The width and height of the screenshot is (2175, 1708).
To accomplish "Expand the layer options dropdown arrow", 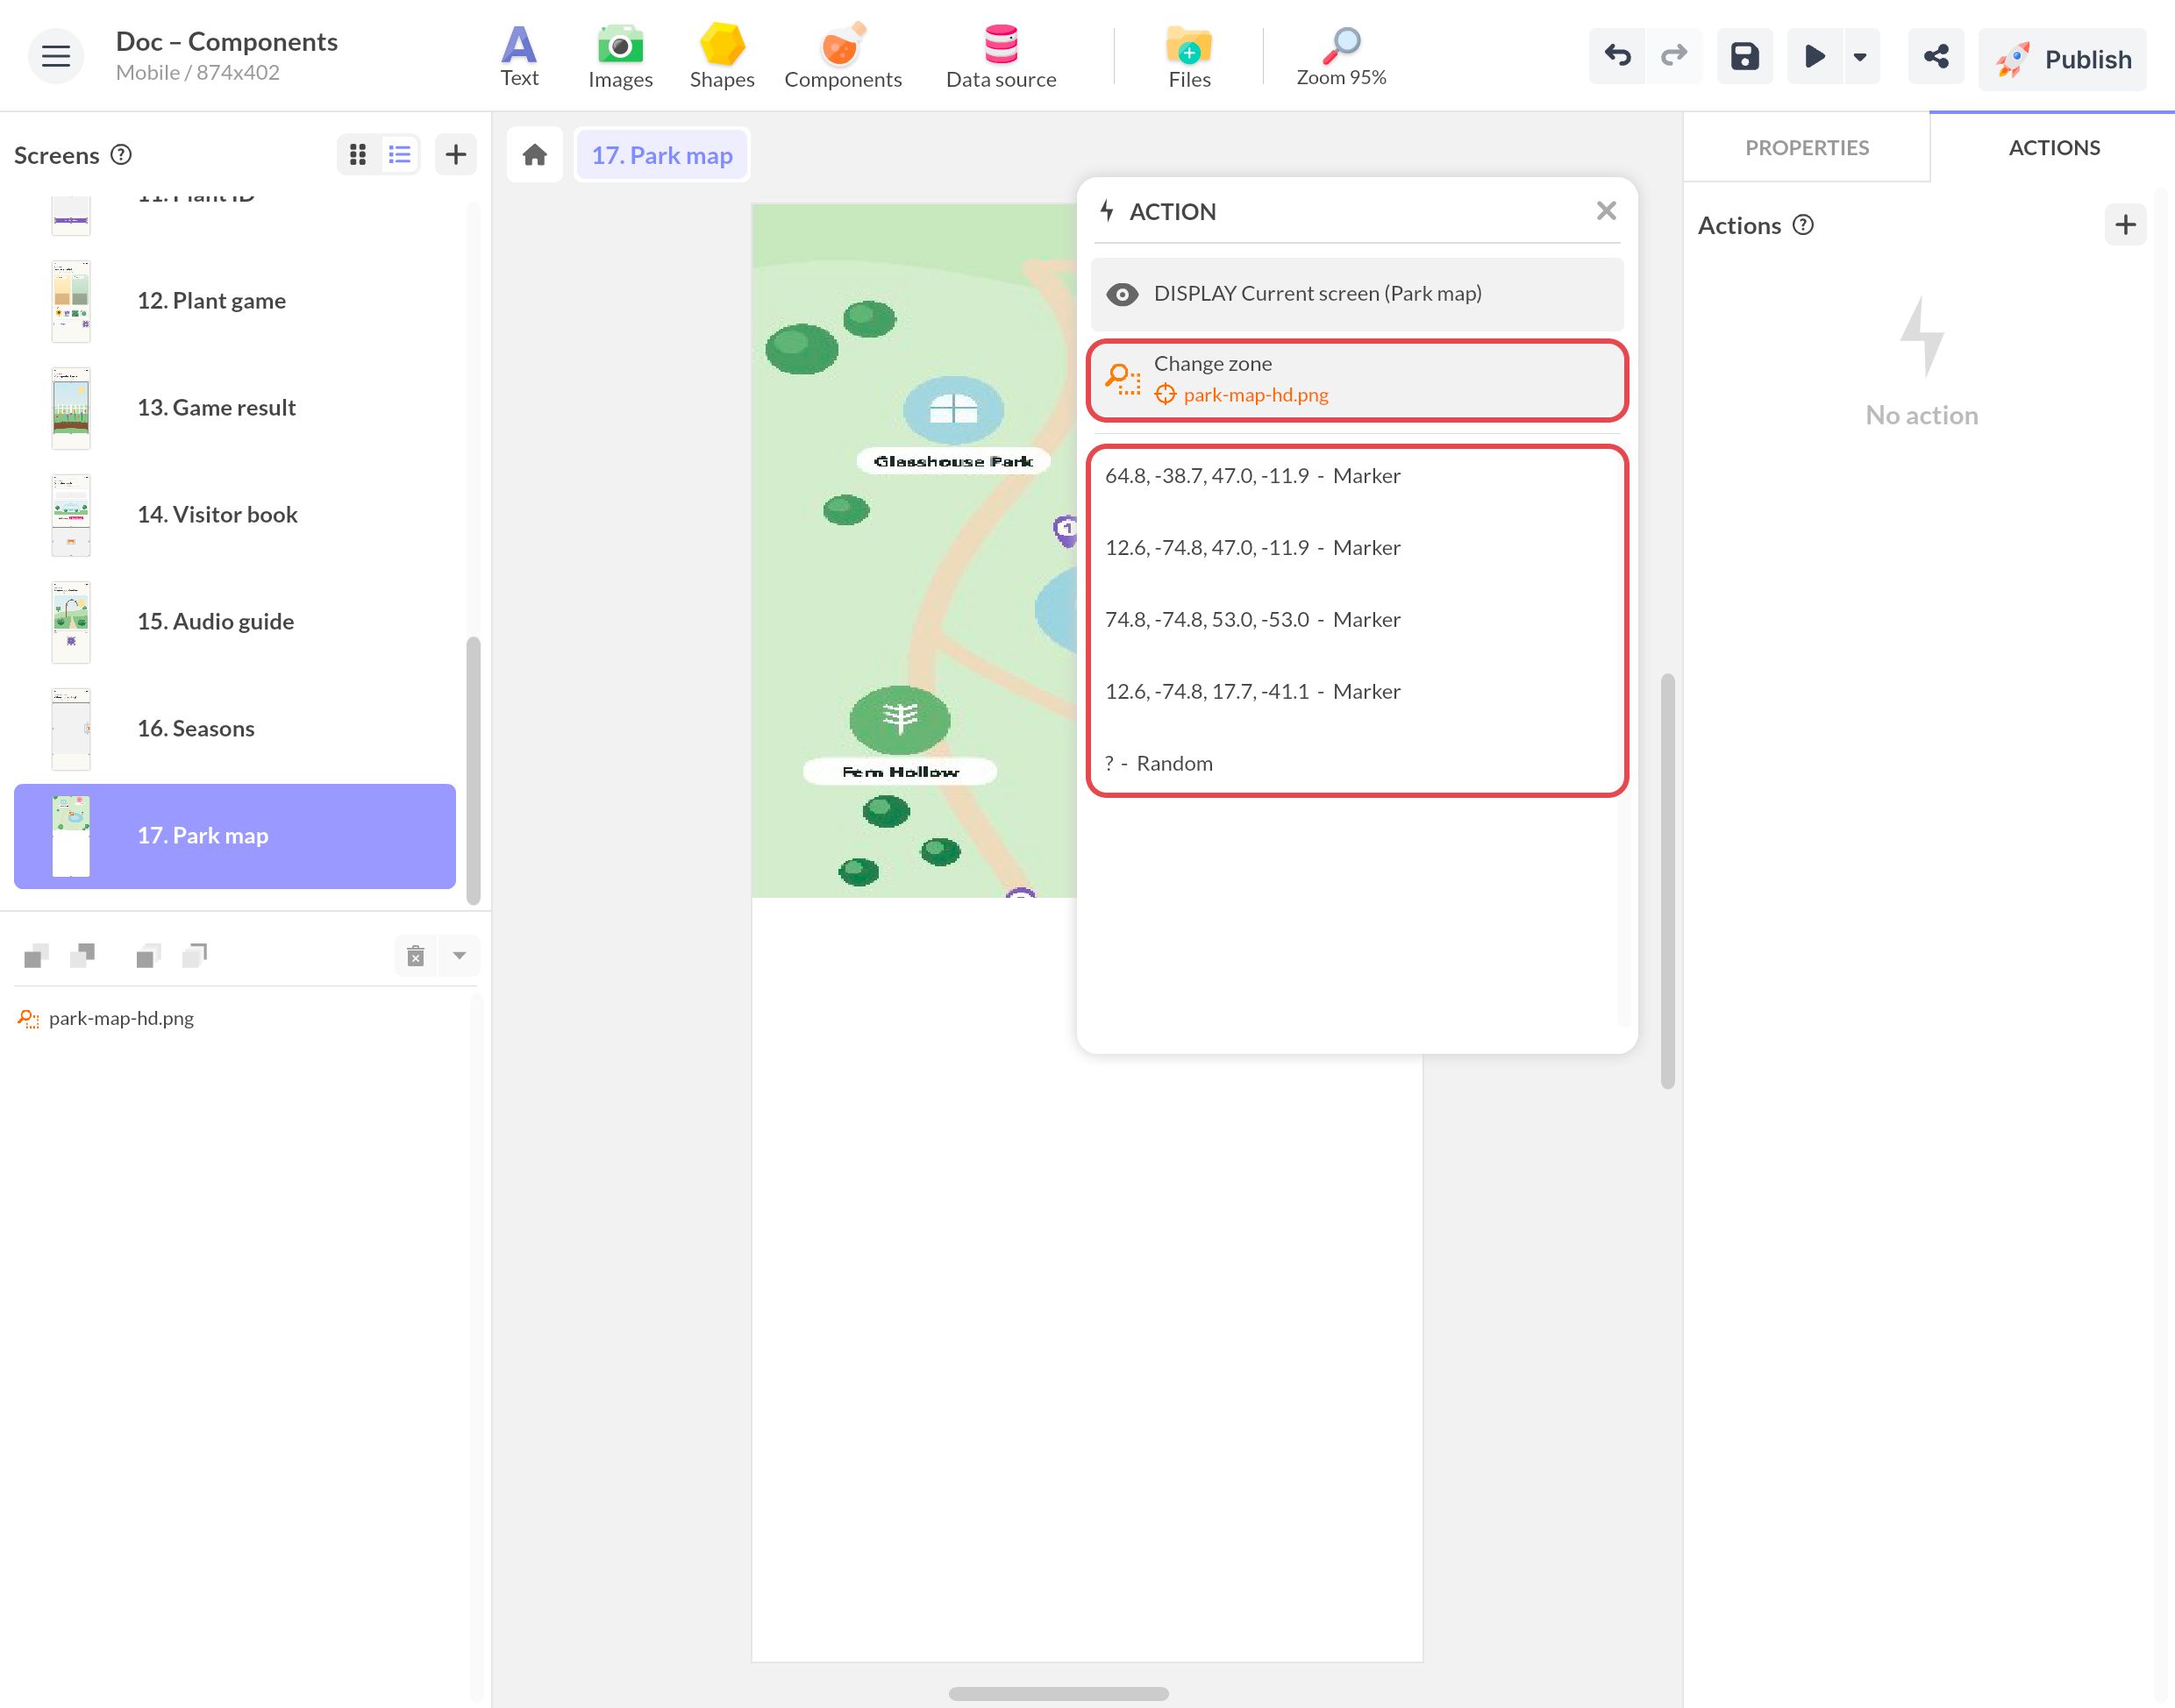I will [459, 956].
